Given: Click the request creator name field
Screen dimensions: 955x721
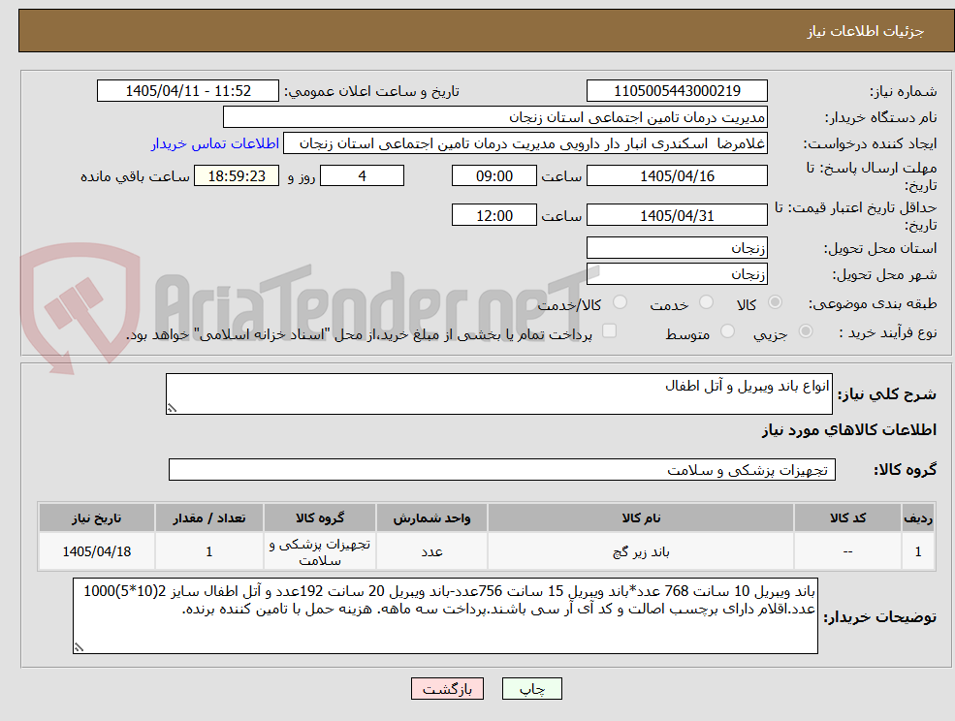Looking at the screenshot, I should pyautogui.click(x=525, y=143).
